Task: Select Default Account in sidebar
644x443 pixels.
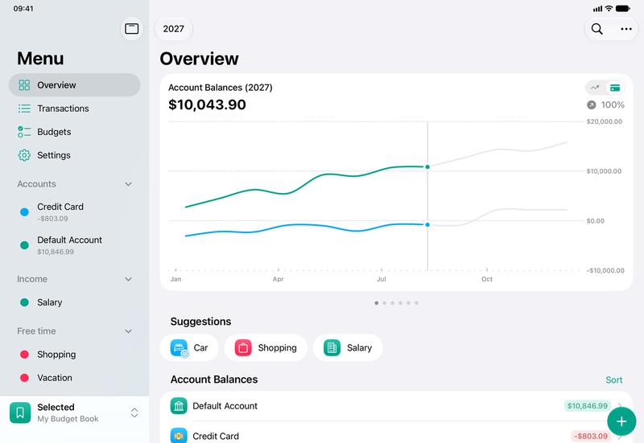Action: pos(74,245)
